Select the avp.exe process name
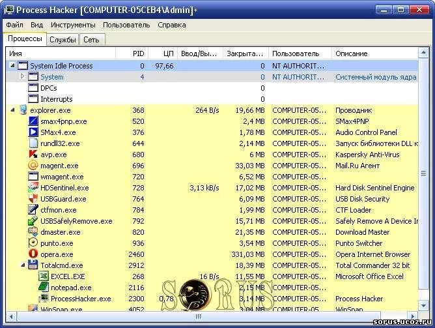This screenshot has height=328, width=435. pos(53,155)
